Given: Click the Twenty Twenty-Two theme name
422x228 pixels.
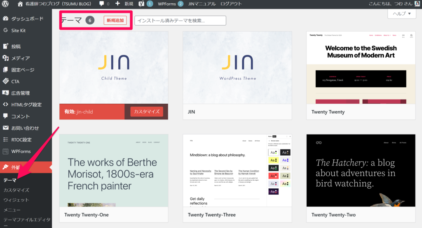Looking at the screenshot, I should pyautogui.click(x=333, y=215).
